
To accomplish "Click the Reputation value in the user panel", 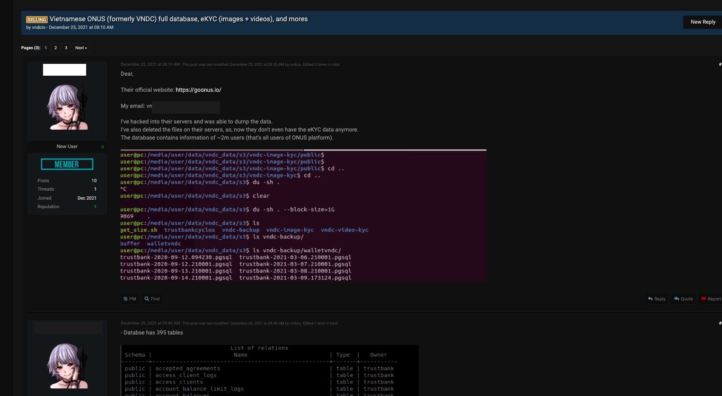I will coord(95,207).
